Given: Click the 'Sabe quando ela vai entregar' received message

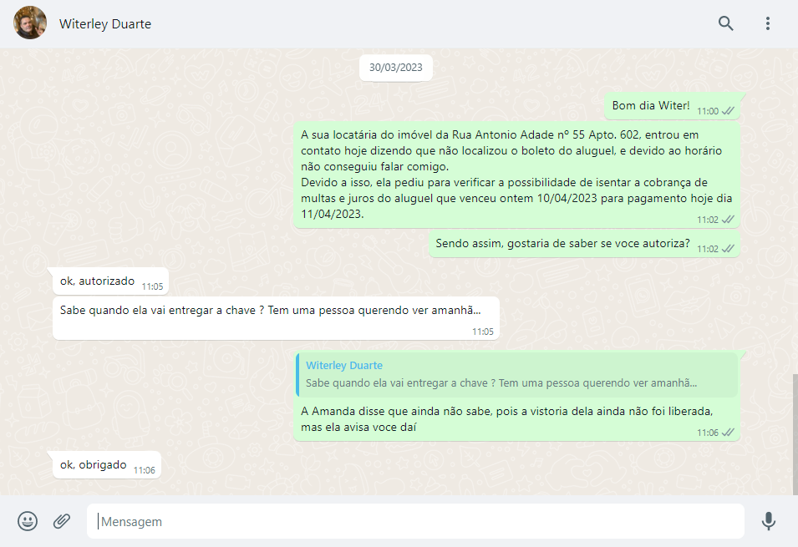Looking at the screenshot, I should tap(270, 310).
